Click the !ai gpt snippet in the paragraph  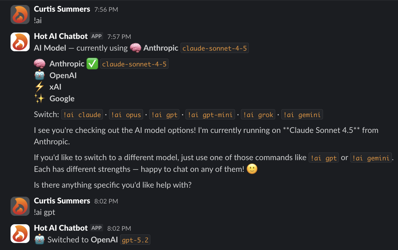click(324, 157)
